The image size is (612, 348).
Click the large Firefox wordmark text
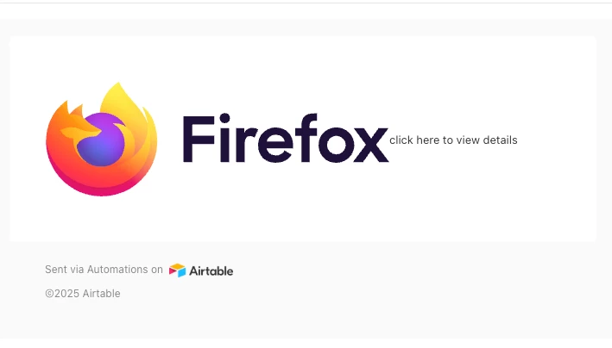click(x=286, y=139)
